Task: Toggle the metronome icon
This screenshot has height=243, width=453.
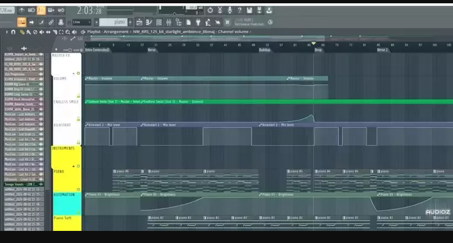Action: pos(21,10)
